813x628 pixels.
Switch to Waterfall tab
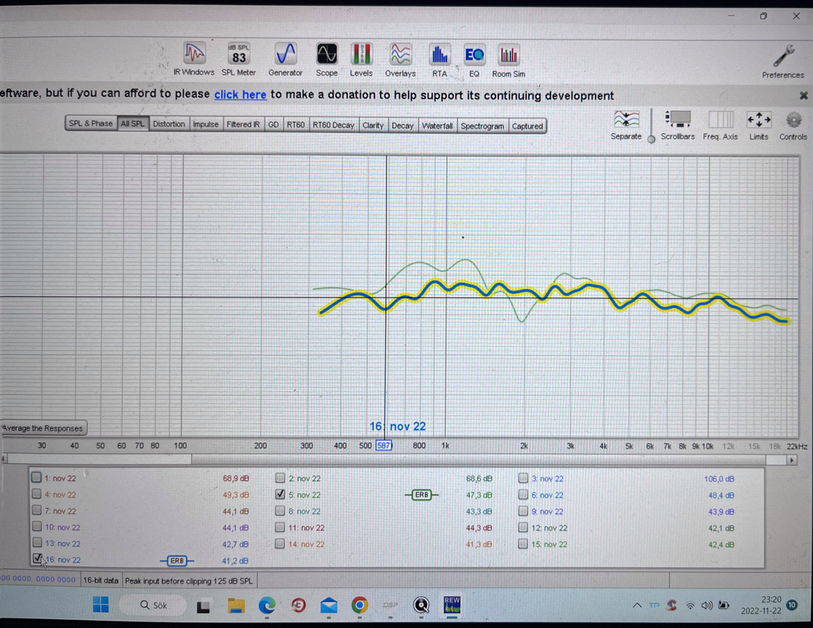click(437, 125)
